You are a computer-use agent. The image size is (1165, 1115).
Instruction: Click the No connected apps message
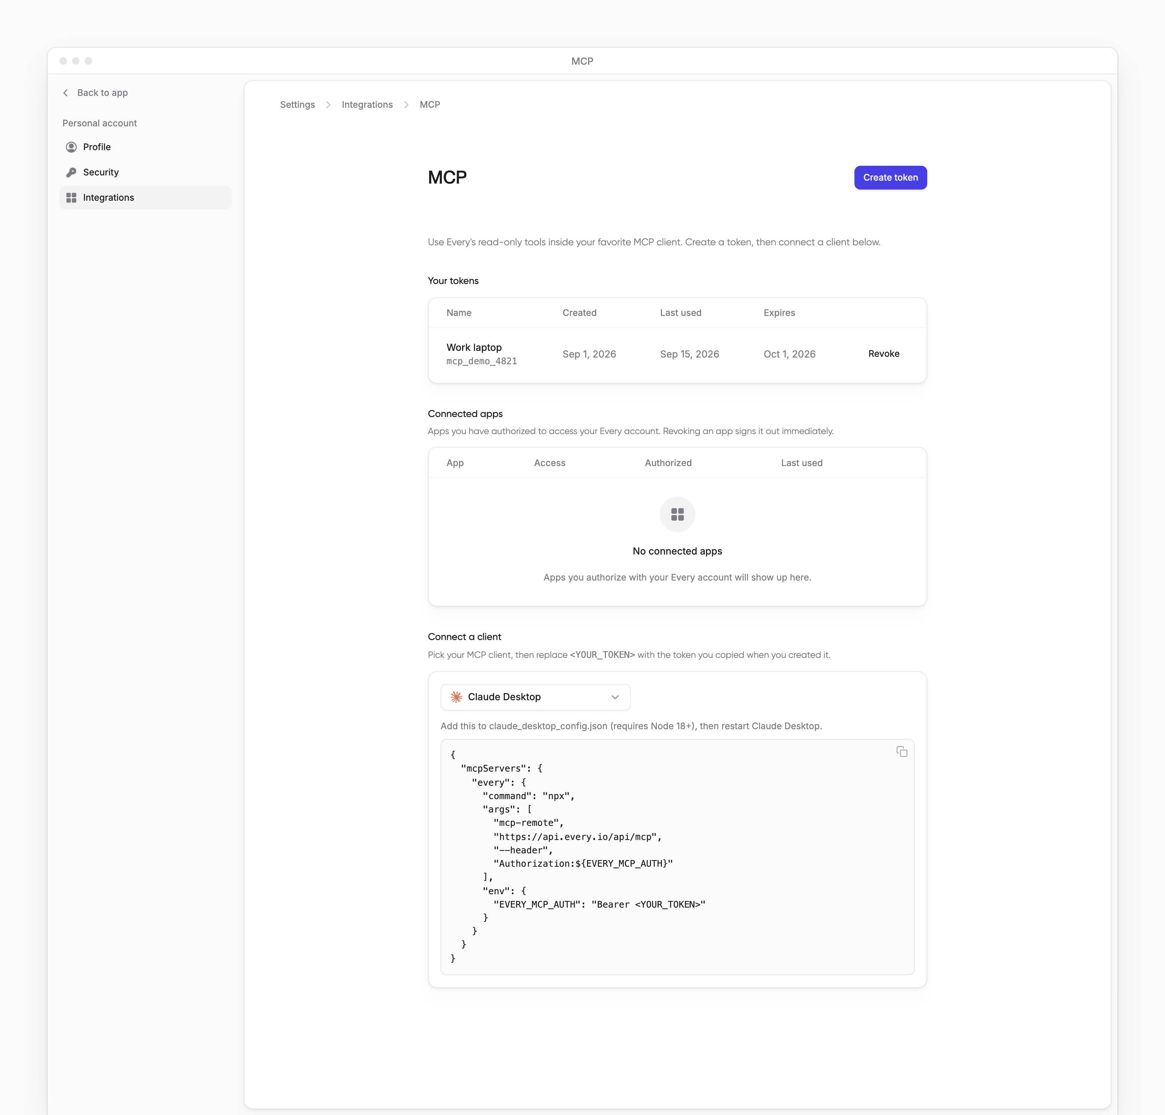click(677, 551)
